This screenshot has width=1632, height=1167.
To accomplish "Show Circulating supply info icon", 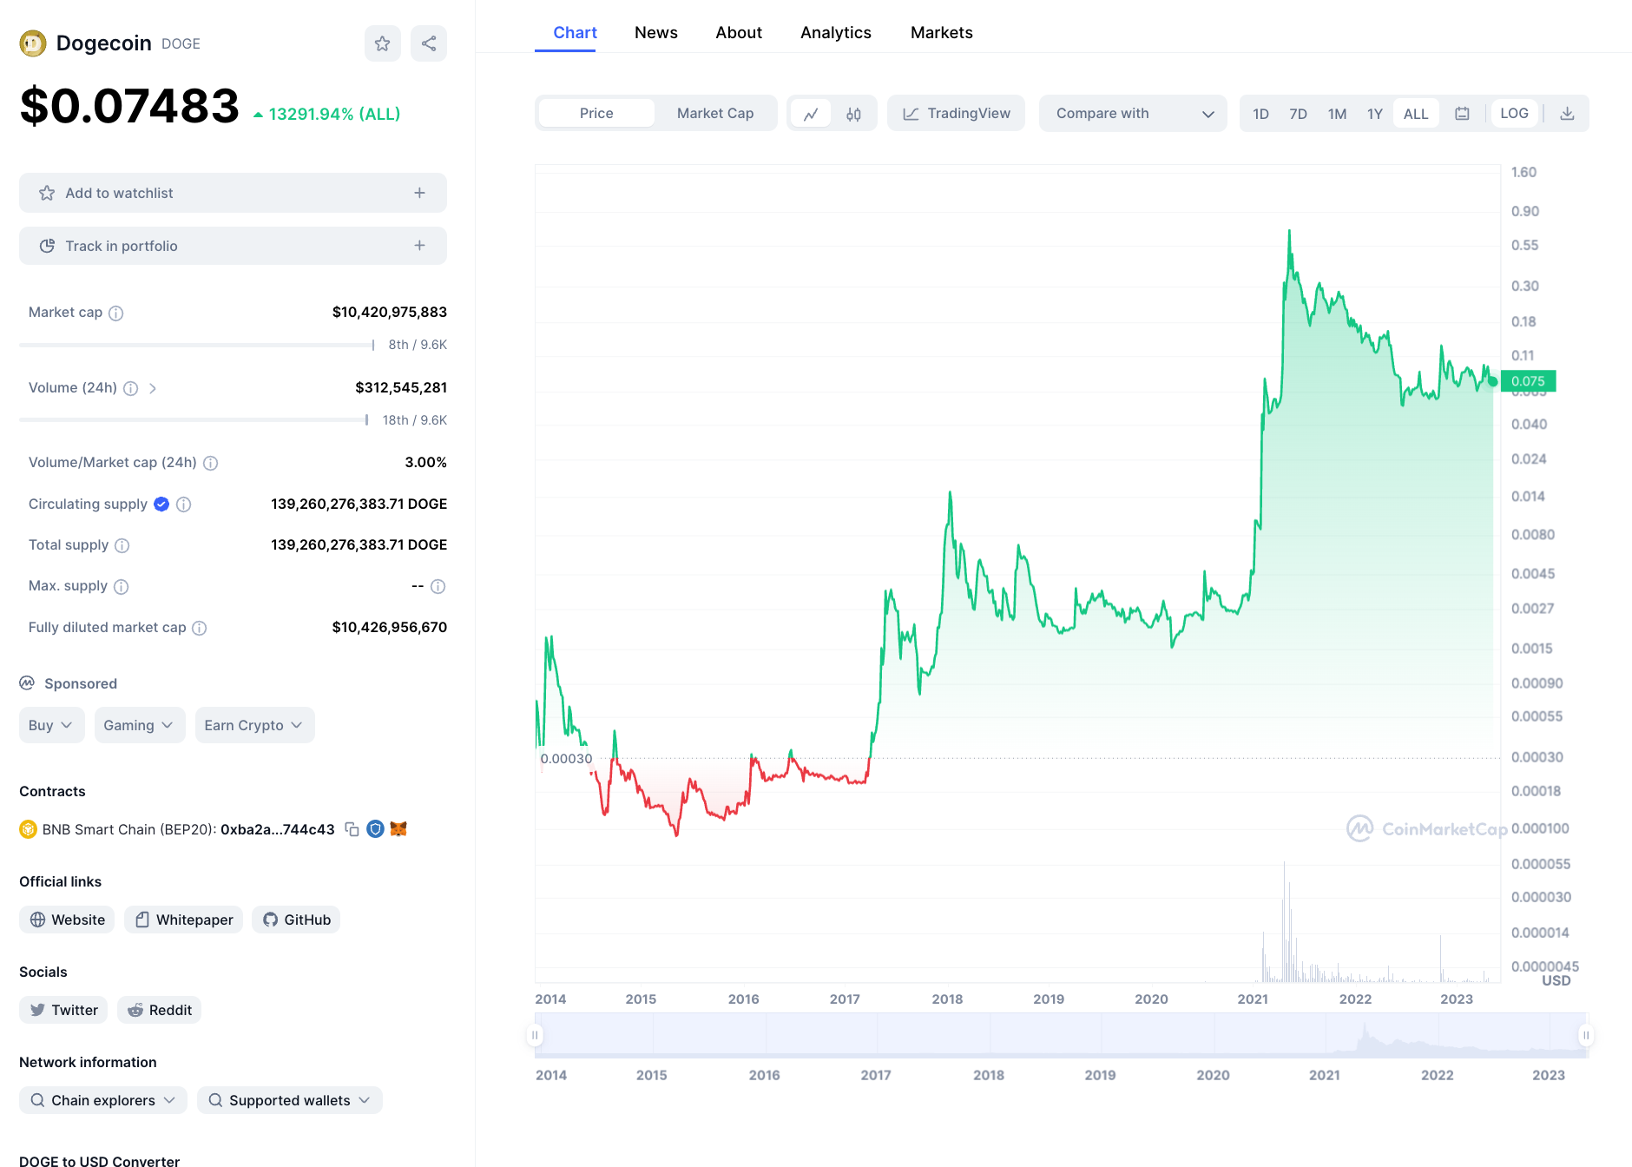I will click(183, 504).
